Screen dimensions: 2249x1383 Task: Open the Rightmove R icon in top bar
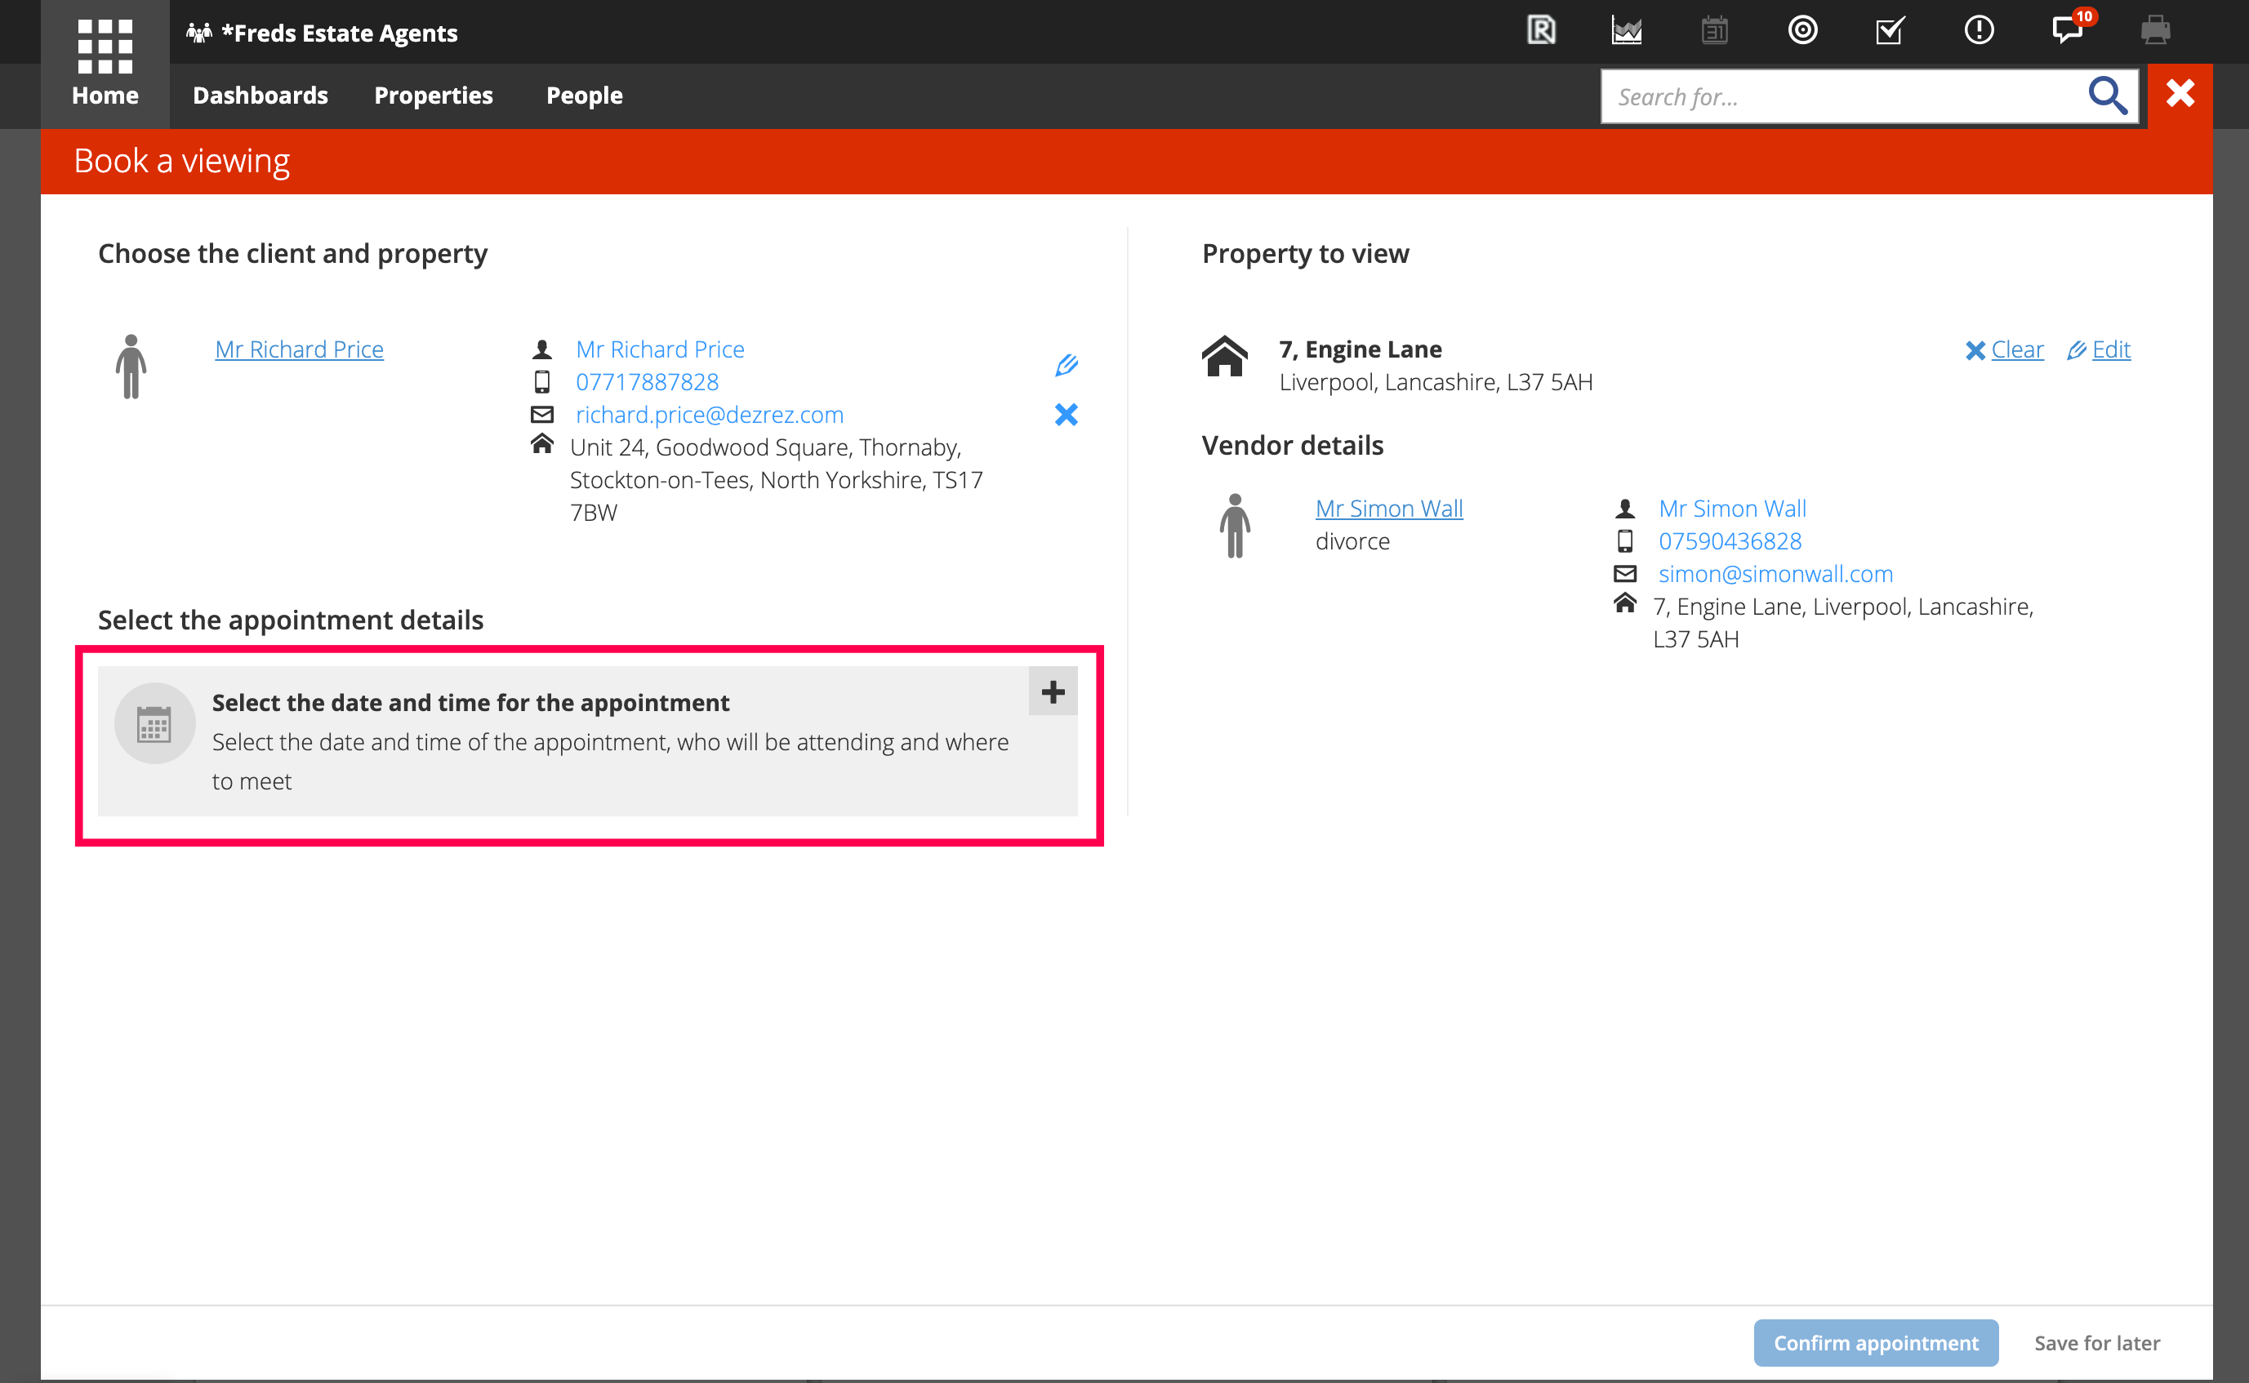coord(1541,30)
